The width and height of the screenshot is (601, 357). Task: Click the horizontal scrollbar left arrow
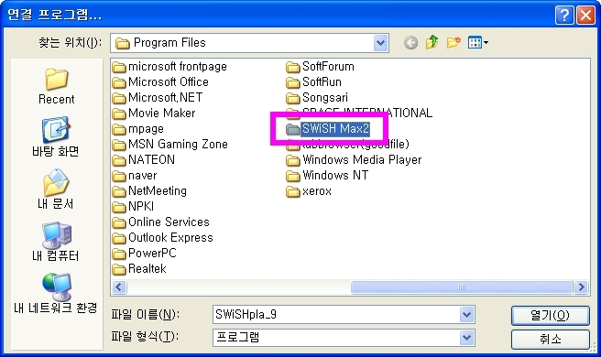pos(119,287)
